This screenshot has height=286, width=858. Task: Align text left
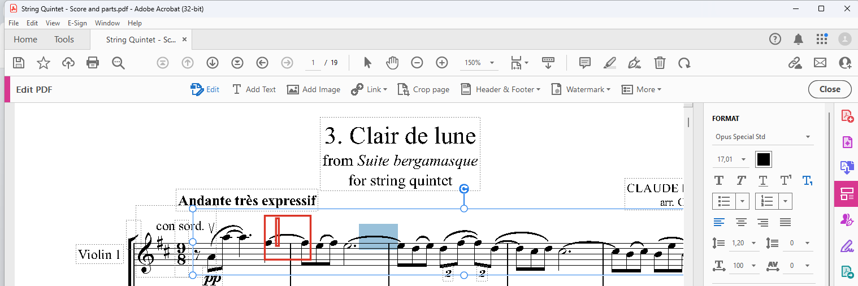pyautogui.click(x=719, y=222)
